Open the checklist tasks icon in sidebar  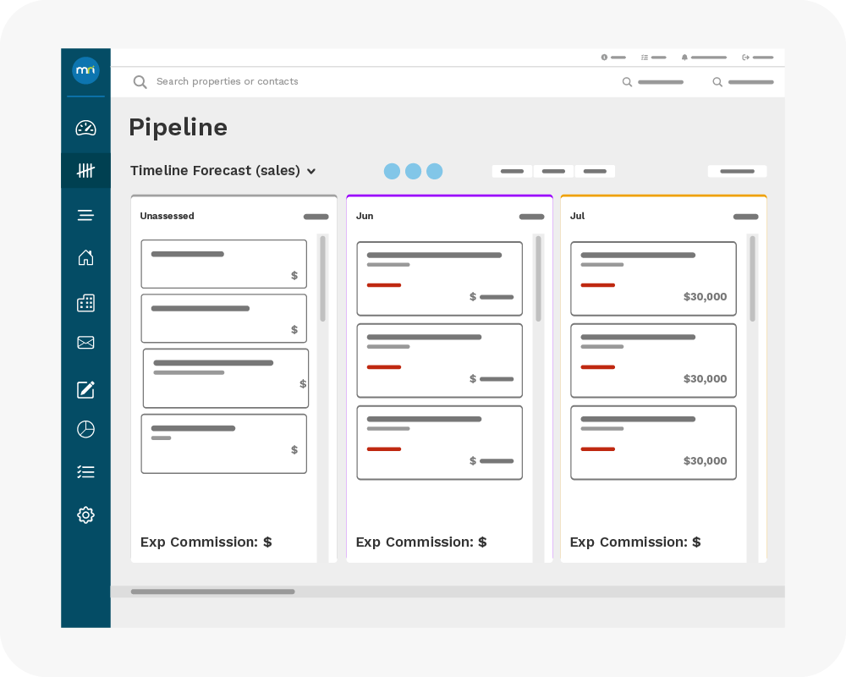[85, 472]
